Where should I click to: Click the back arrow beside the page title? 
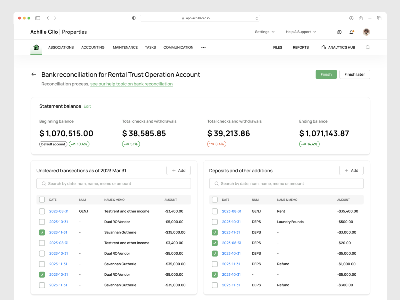click(33, 74)
